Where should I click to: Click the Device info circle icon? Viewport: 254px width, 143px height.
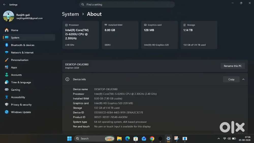(x=67, y=79)
